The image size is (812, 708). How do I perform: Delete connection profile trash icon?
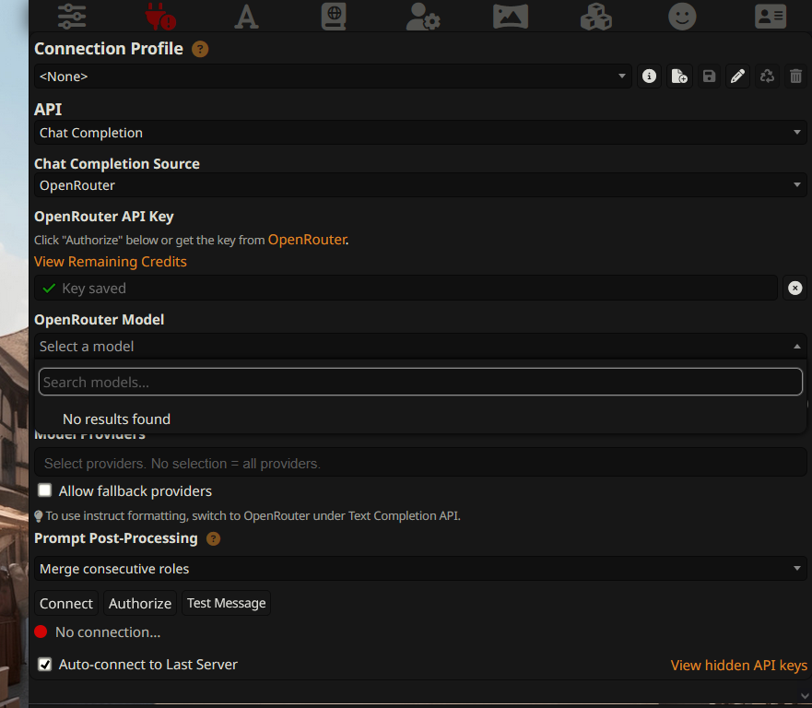795,77
